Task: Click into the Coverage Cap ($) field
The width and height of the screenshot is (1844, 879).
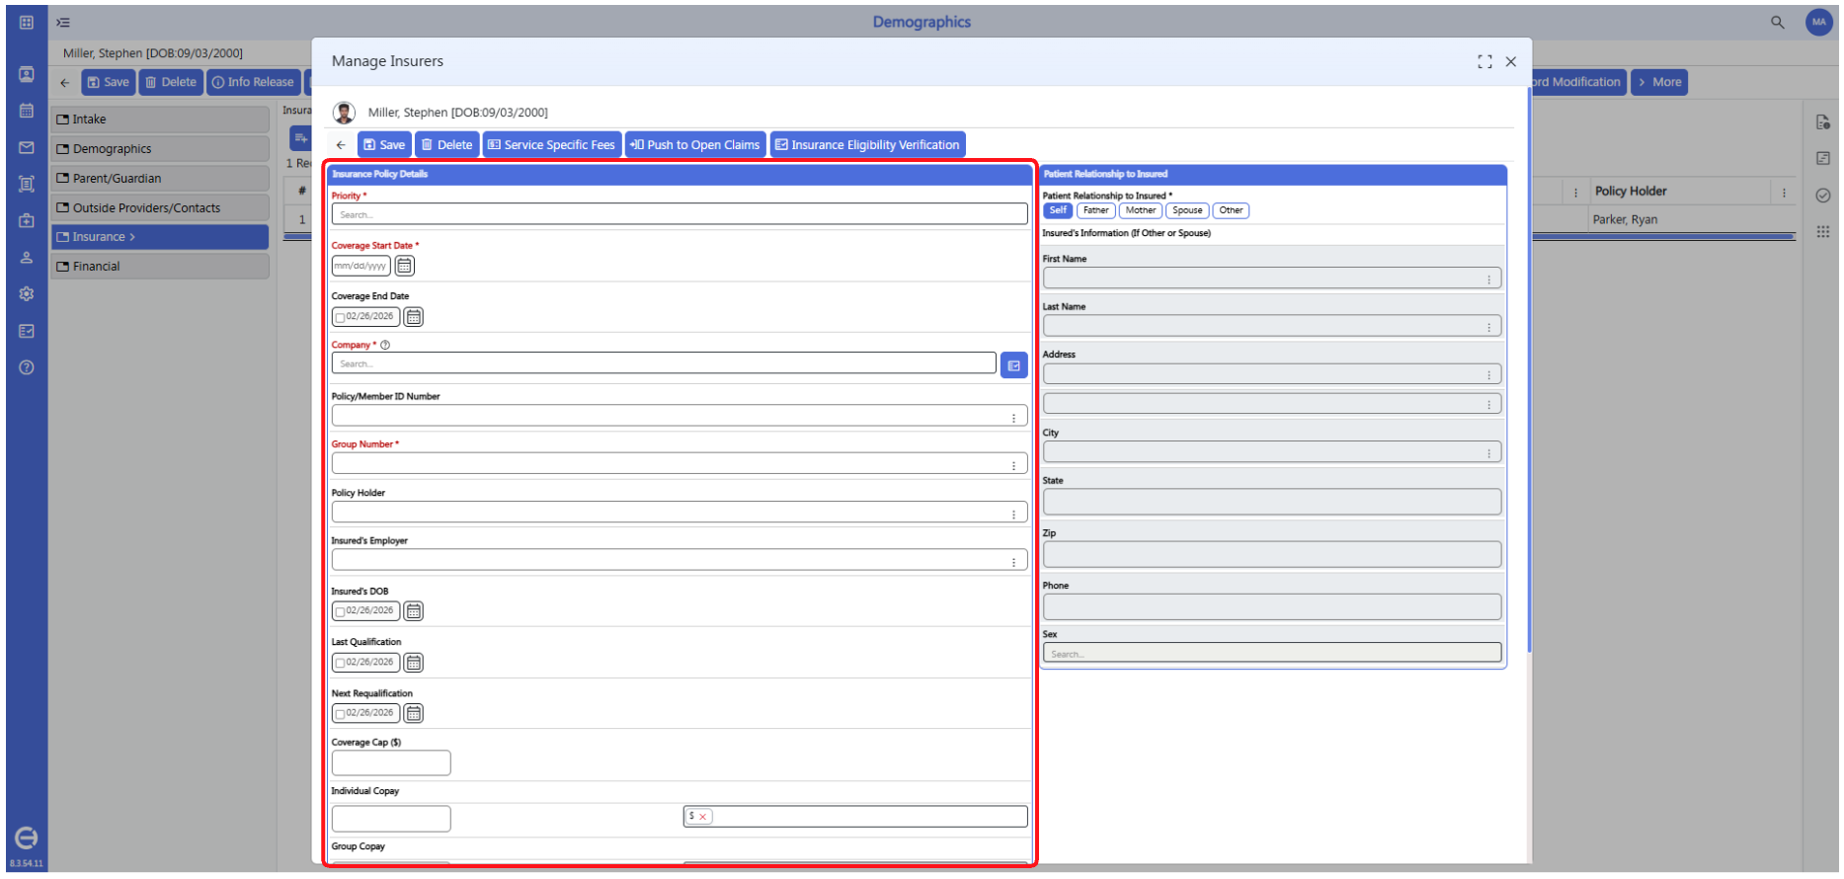Action: [391, 762]
